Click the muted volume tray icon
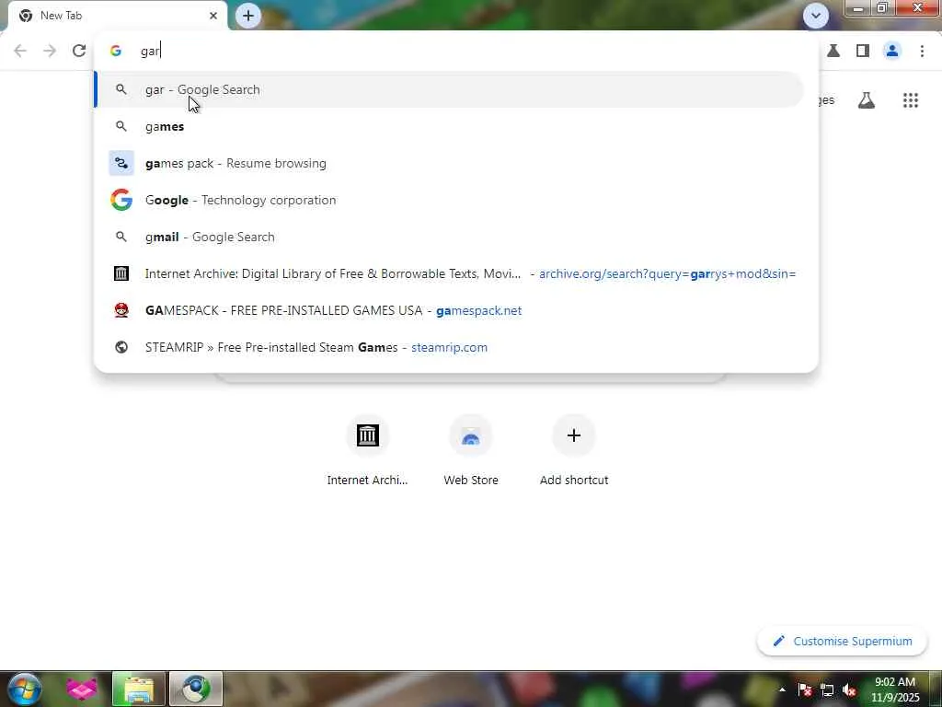Viewport: 942px width, 707px height. click(849, 690)
